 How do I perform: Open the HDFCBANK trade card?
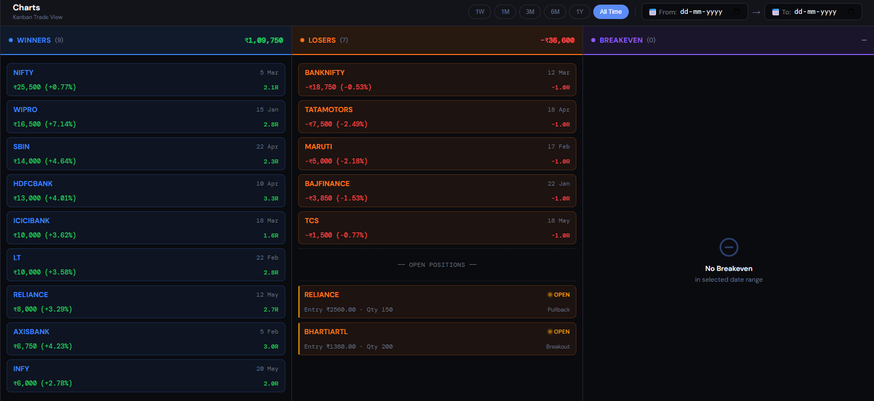click(x=146, y=191)
